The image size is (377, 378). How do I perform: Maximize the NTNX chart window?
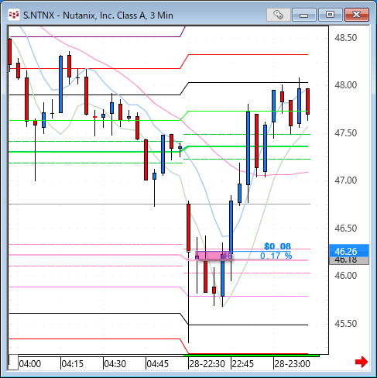[x=330, y=15]
